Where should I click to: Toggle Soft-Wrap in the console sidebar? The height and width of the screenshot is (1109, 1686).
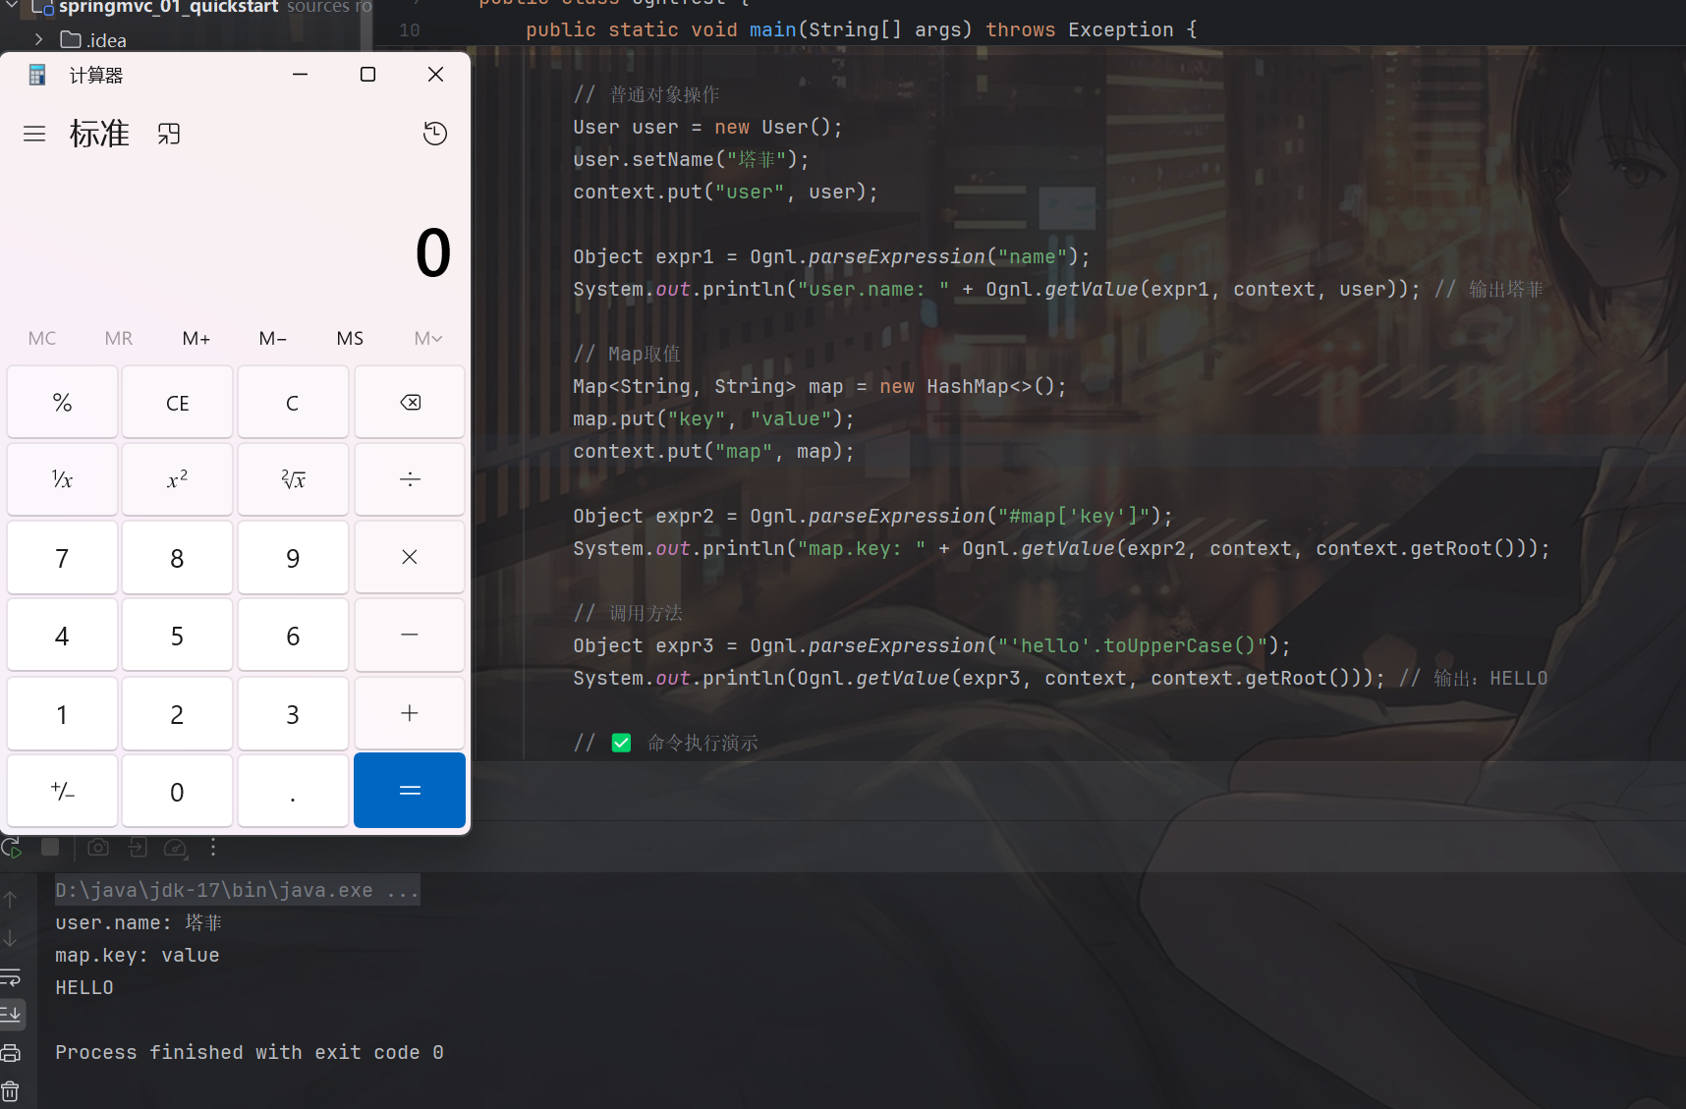(11, 977)
